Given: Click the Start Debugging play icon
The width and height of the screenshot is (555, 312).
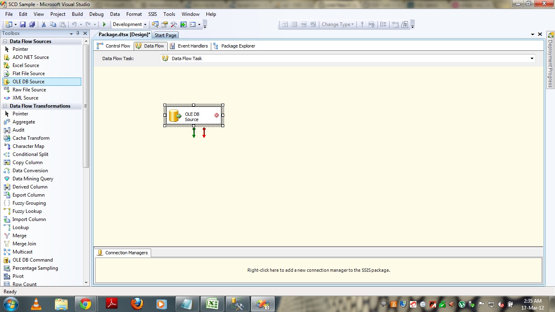Looking at the screenshot, I should point(104,24).
